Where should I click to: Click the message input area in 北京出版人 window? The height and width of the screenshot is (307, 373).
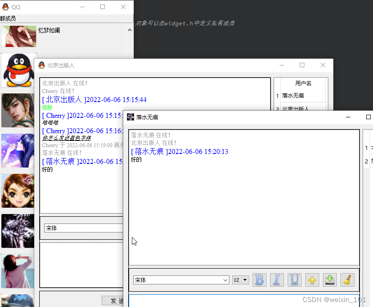tap(81, 265)
